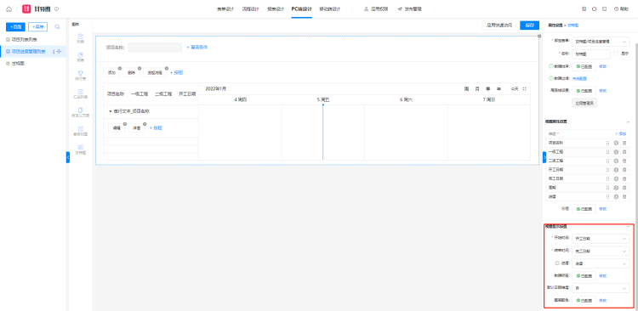Open settings gear for 进度 field

pyautogui.click(x=616, y=196)
